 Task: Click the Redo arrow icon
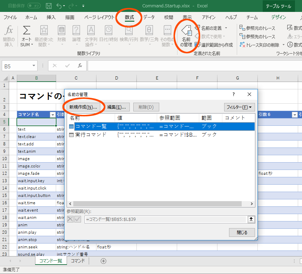point(71,6)
